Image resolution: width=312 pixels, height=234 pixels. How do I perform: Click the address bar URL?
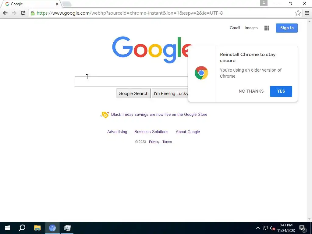point(129,13)
